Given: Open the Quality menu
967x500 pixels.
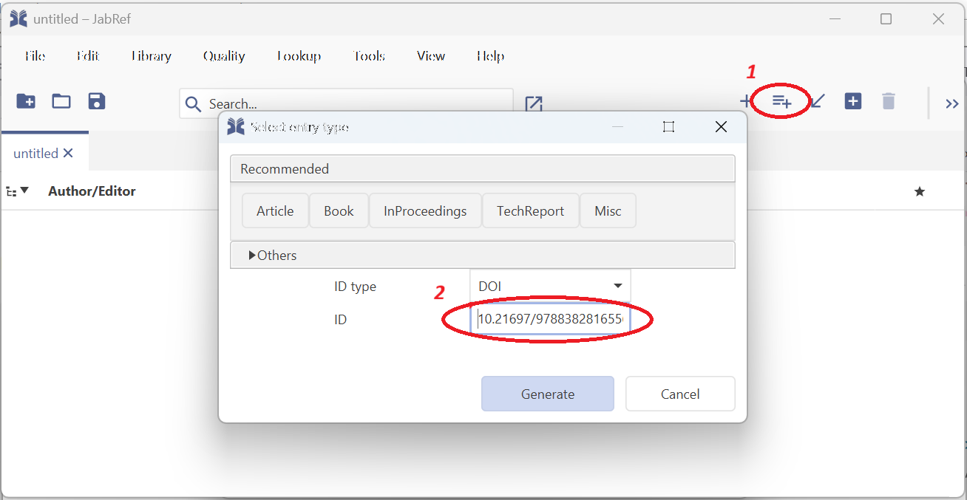Looking at the screenshot, I should (x=224, y=56).
